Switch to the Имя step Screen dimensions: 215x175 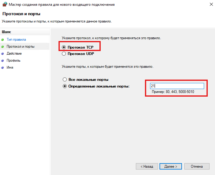[x=10, y=67]
